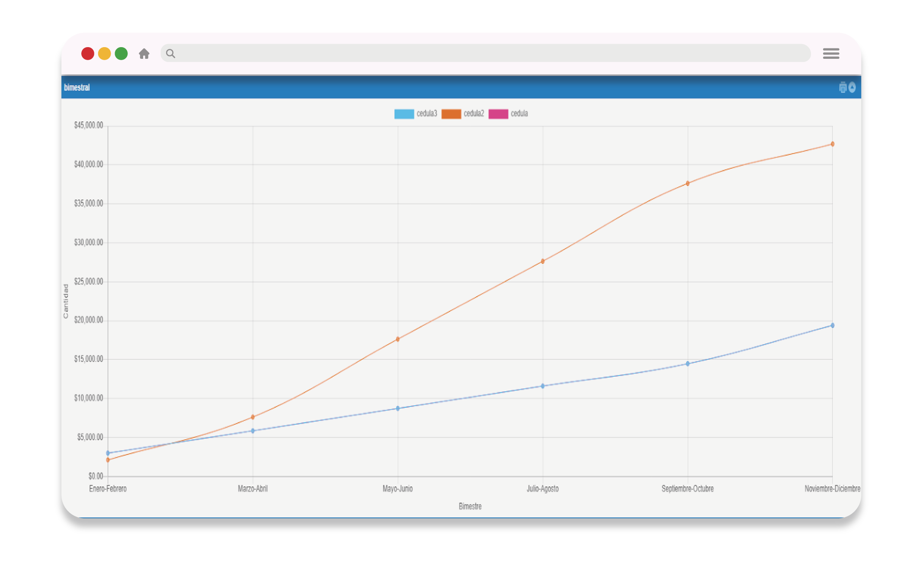Toggle the cedula pink legend swatch

pyautogui.click(x=498, y=114)
